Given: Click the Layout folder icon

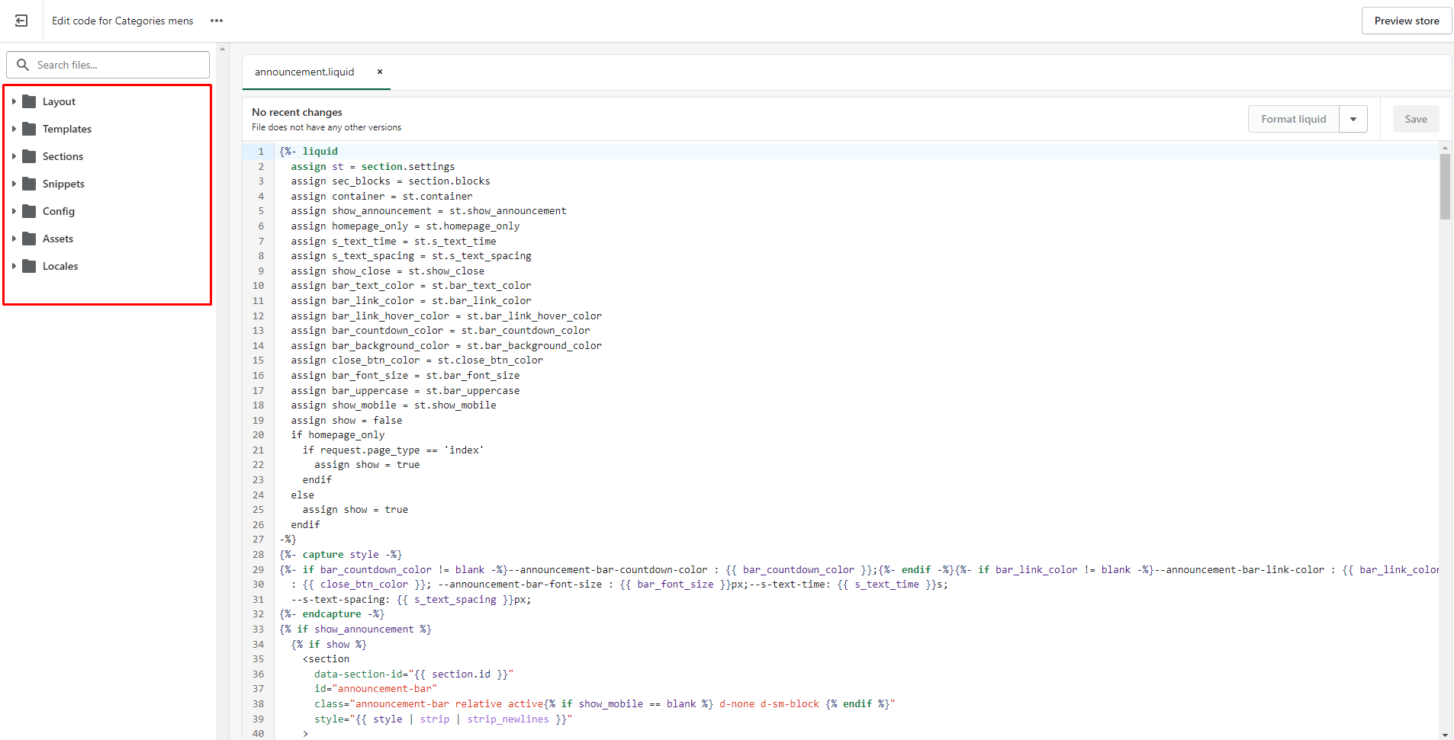Looking at the screenshot, I should pos(29,101).
